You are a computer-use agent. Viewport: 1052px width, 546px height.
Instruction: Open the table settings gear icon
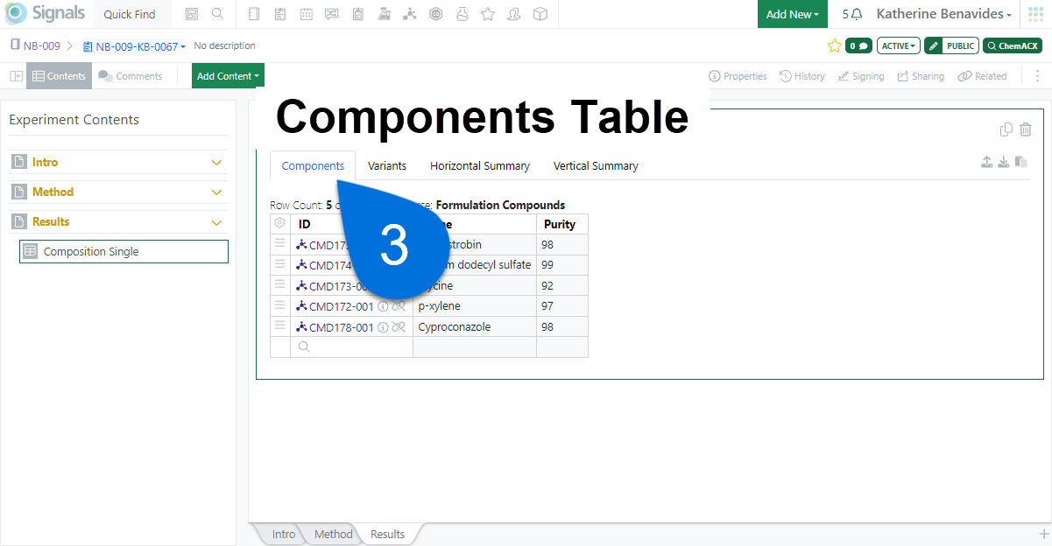coord(280,224)
